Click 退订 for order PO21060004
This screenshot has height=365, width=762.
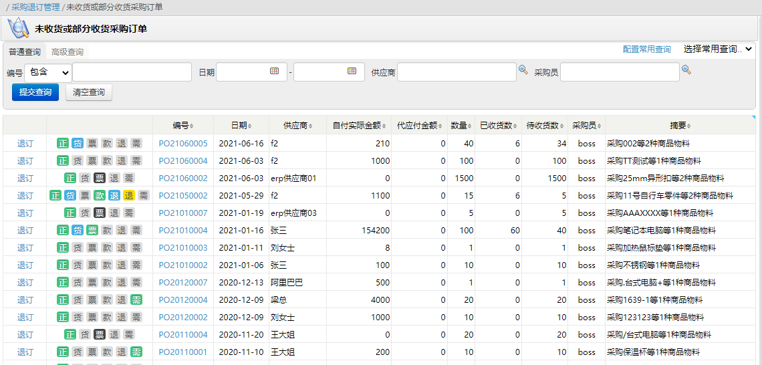tap(25, 161)
